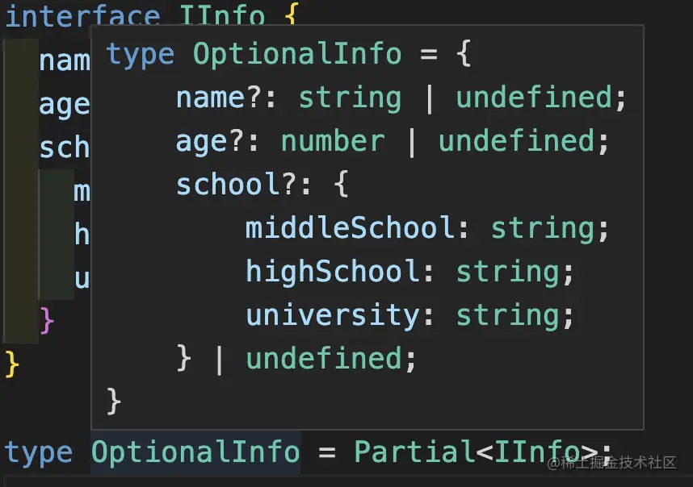Click the highlighted OptionalInfo type name
Image resolution: width=693 pixels, height=487 pixels.
click(x=195, y=452)
